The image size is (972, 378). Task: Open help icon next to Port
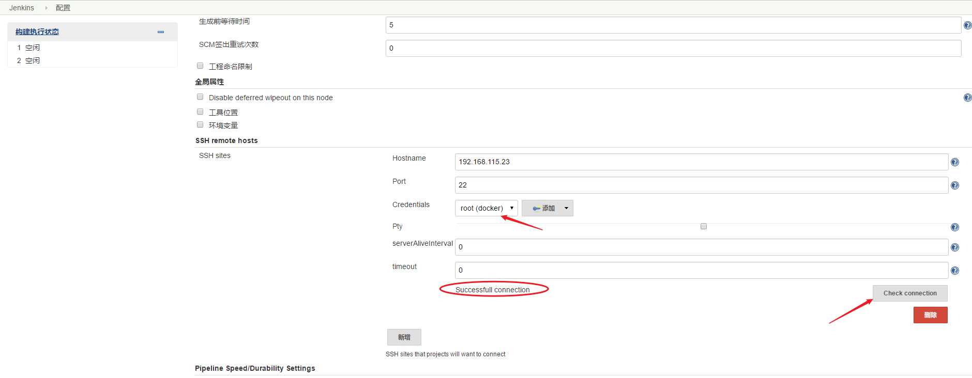click(955, 185)
